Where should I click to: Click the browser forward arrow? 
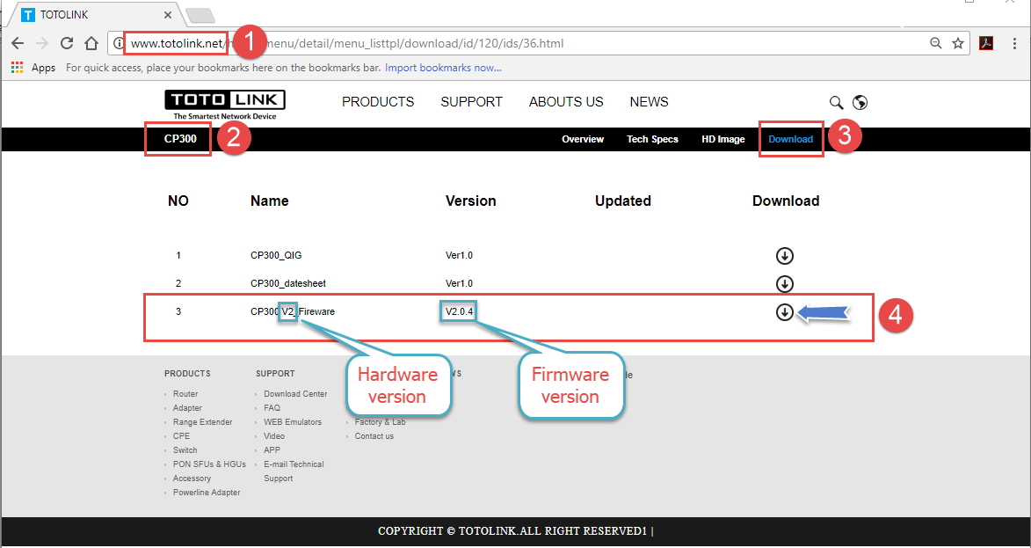pos(42,44)
